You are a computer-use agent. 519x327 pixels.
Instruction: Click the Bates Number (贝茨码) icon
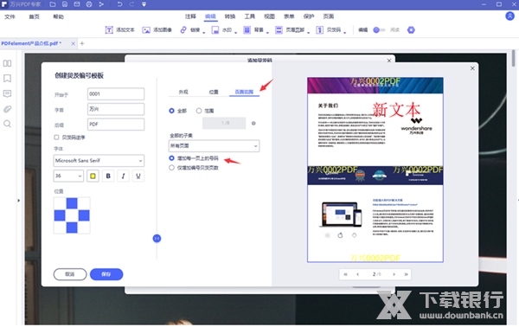pyautogui.click(x=319, y=30)
